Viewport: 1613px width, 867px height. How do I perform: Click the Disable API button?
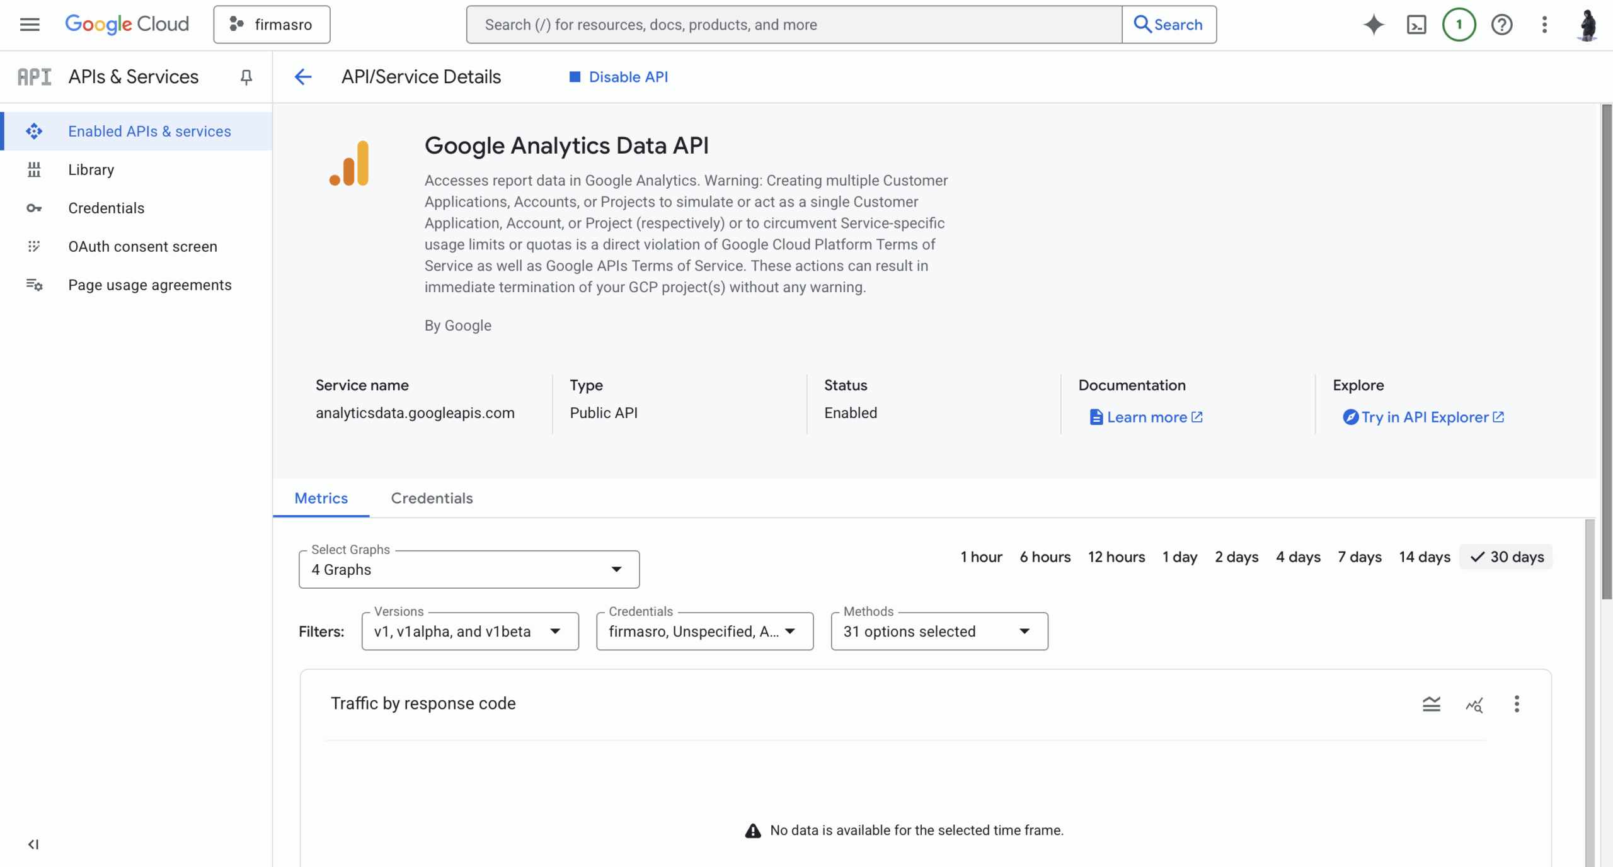point(618,77)
